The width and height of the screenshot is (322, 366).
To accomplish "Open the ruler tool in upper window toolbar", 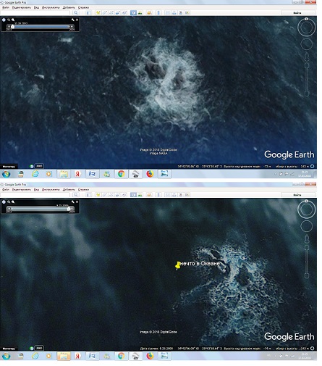I will pyautogui.click(x=158, y=13).
